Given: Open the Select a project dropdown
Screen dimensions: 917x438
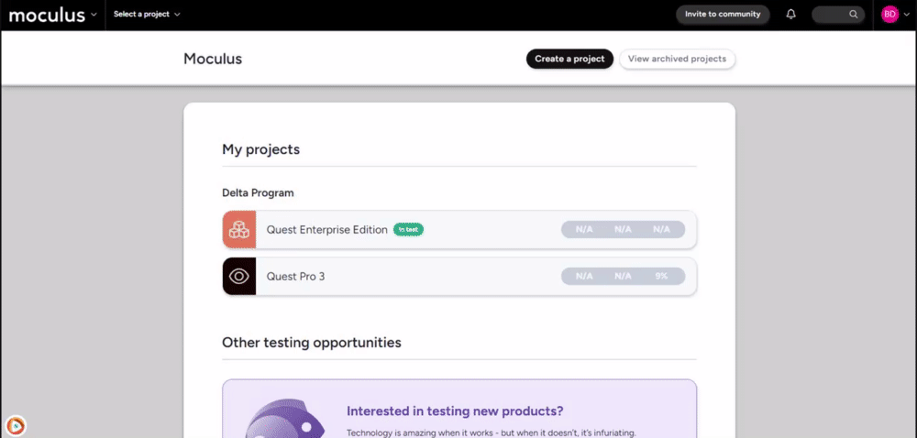Looking at the screenshot, I should 147,15.
